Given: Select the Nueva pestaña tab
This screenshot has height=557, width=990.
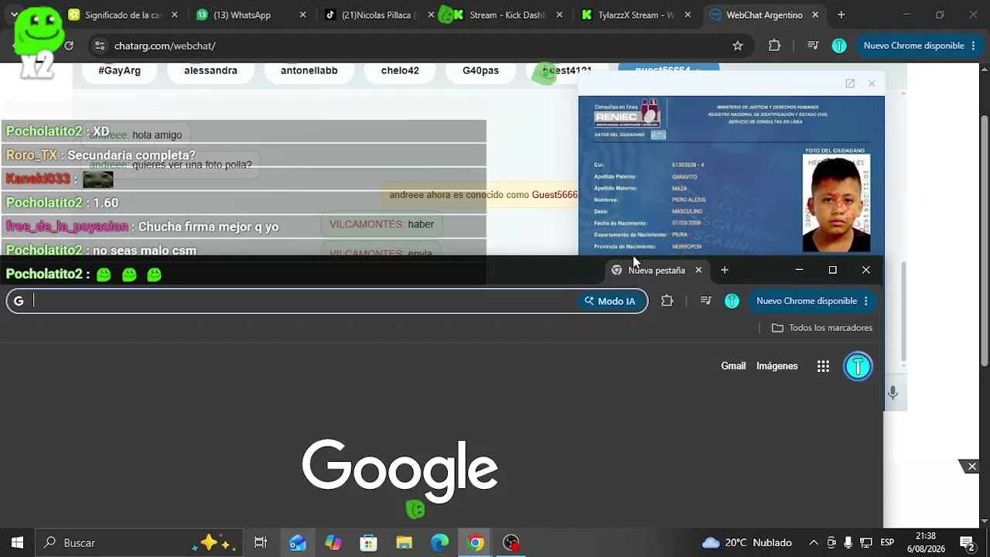Looking at the screenshot, I should [657, 270].
